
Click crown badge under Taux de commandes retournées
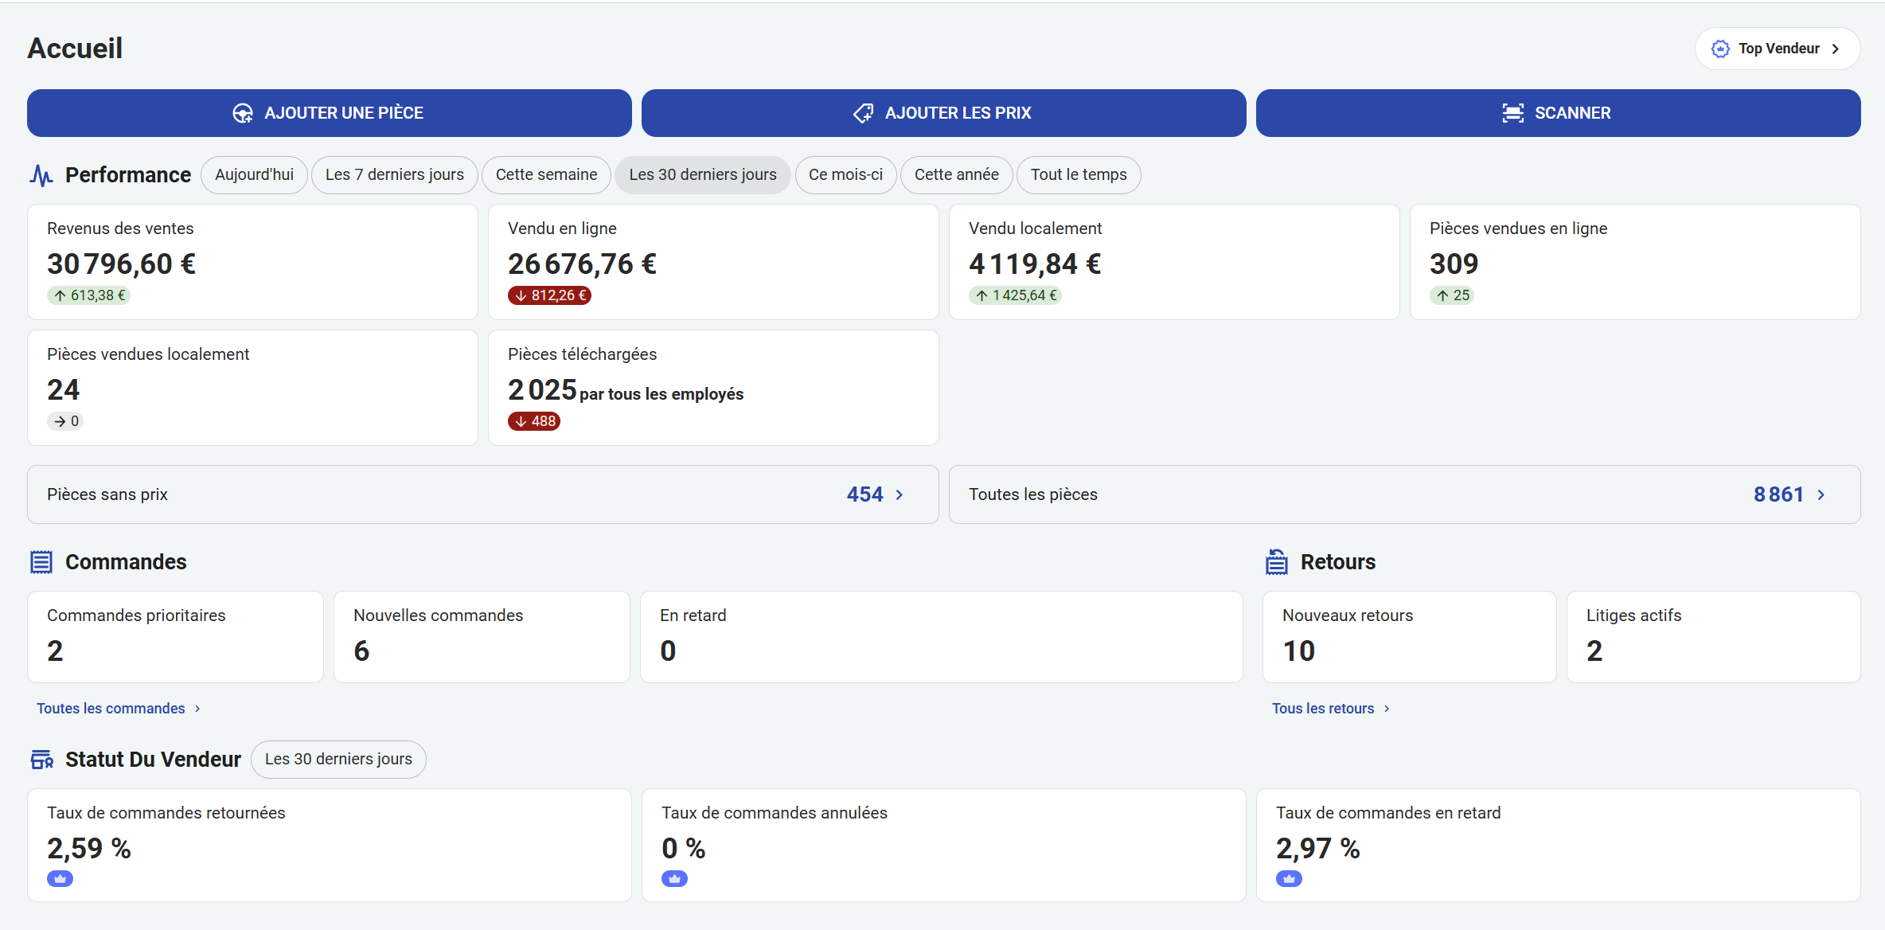click(60, 879)
